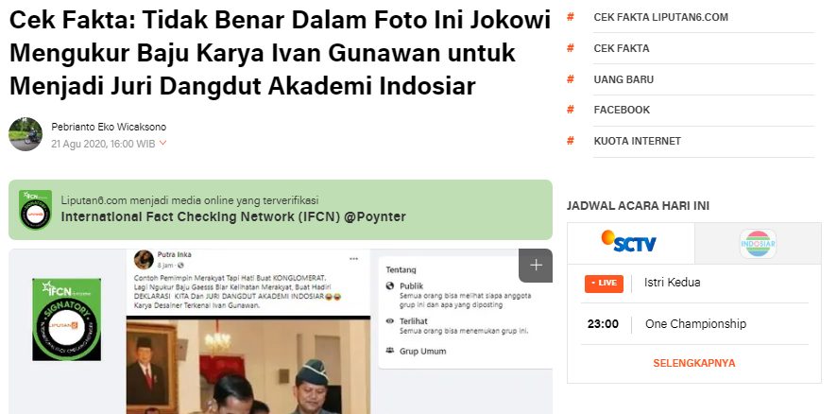The height and width of the screenshot is (414, 837).
Task: Click Putra Inka profile picture in post
Action: tap(144, 260)
